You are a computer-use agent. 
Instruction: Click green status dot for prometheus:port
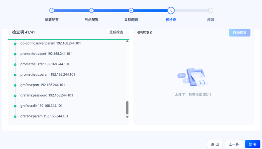coord(15,54)
